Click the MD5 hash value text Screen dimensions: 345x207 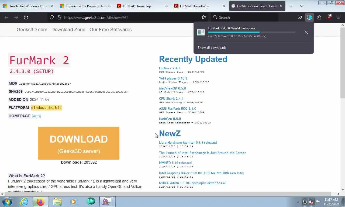45,84
